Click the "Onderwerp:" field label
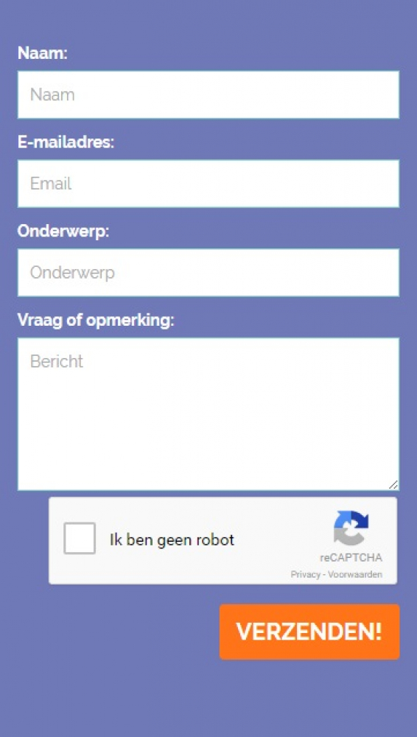417x737 pixels. click(63, 231)
